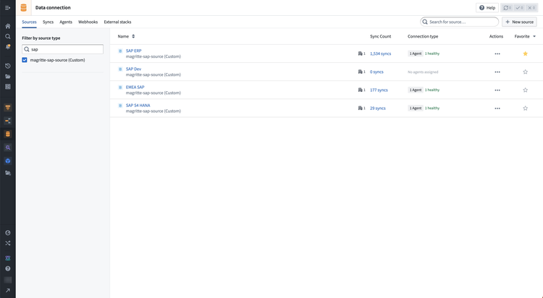Click the source icon beside EMEA SAP

(120, 88)
